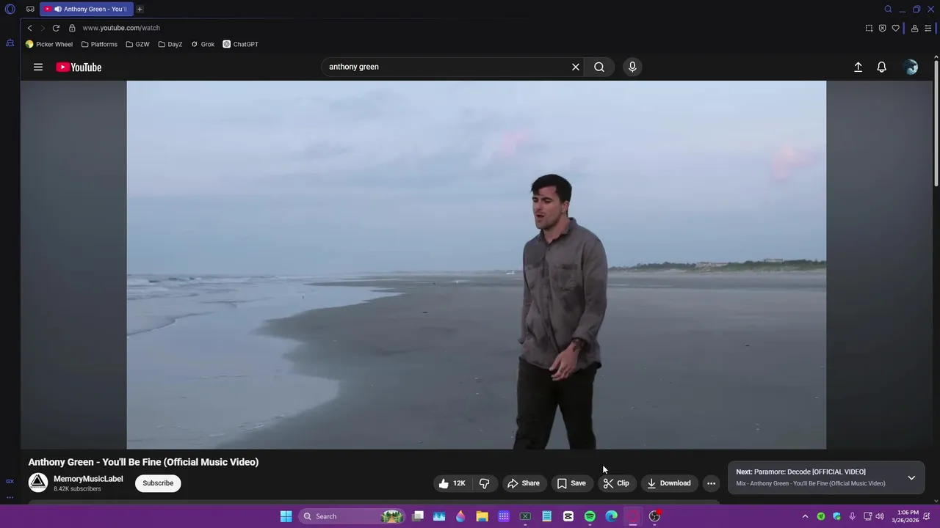Open the GZW bookmarks folder
This screenshot has height=528, width=940.
point(137,44)
